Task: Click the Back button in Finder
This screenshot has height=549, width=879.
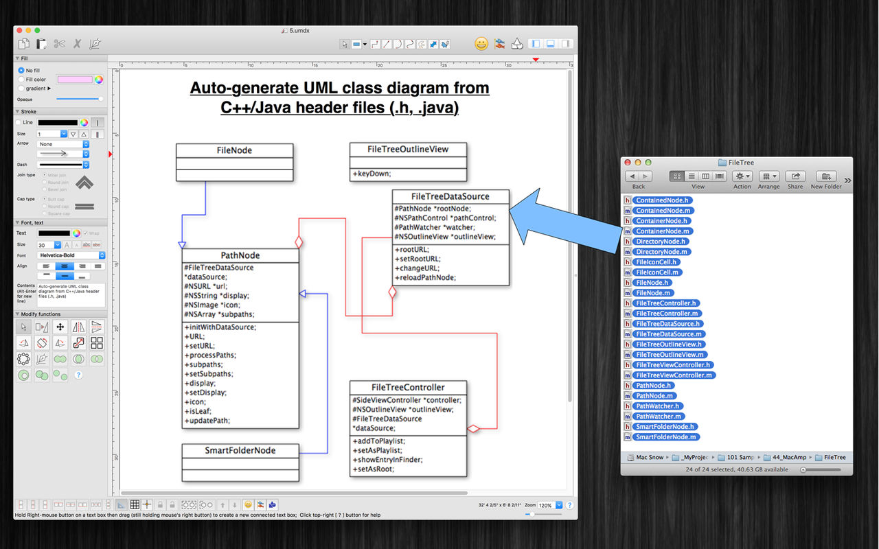Action: 639,176
